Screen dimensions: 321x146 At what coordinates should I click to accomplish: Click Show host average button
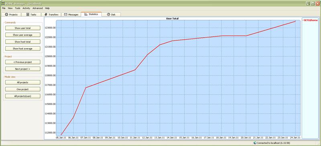(23, 48)
